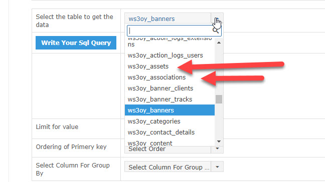Open the Select Column For Group dropdown
Screen dimensions: 325x182
[x=174, y=166]
